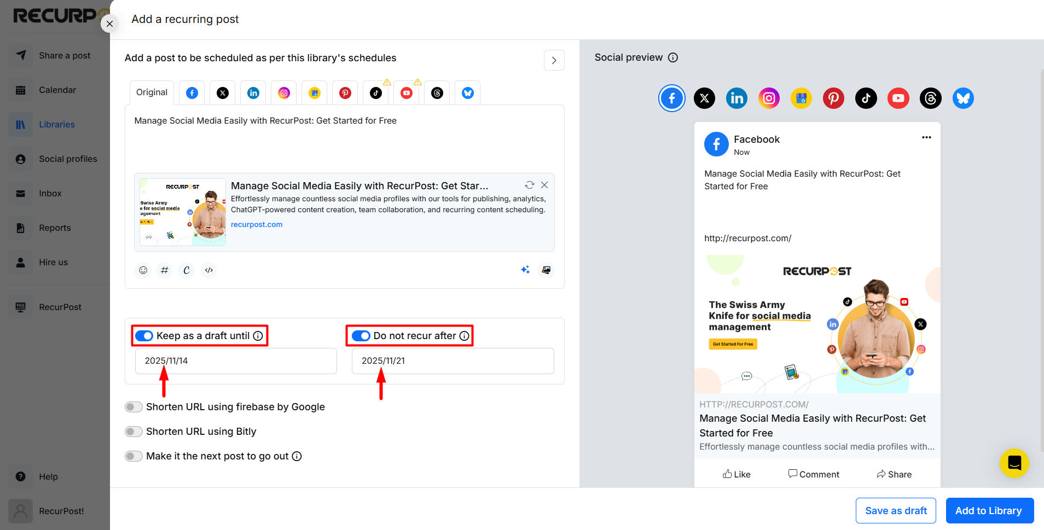1044x530 pixels.
Task: Preview post on Pinterest in social preview
Action: click(x=834, y=98)
